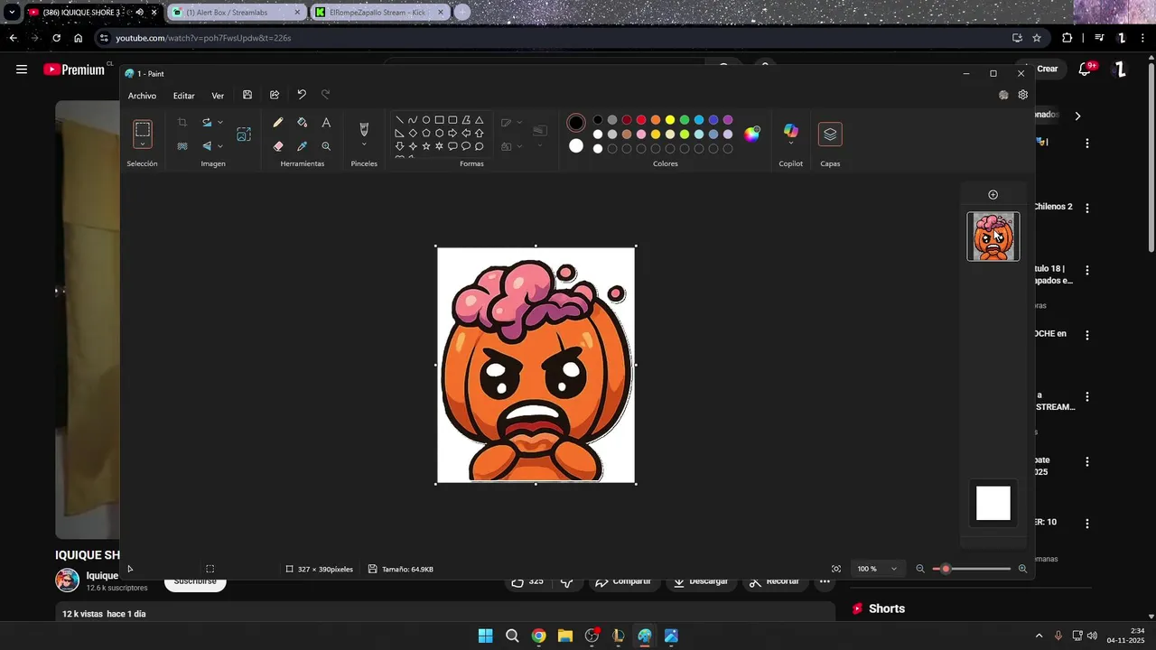This screenshot has height=650, width=1156.
Task: Zoom out with the minus magnifier icon
Action: tap(920, 569)
